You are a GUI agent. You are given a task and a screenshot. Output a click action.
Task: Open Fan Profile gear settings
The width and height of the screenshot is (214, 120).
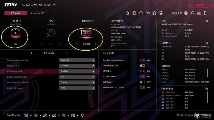click(x=207, y=89)
